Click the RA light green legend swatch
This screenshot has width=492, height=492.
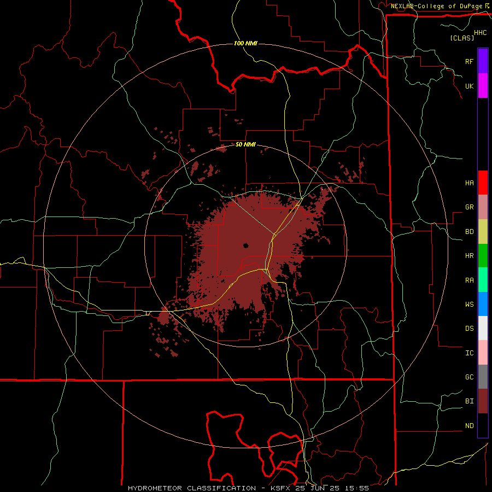point(483,280)
